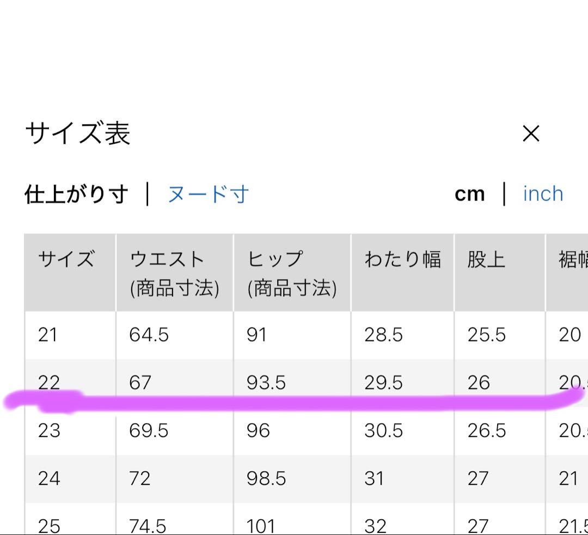The width and height of the screenshot is (588, 535).
Task: Select cm units
Action: 469,194
